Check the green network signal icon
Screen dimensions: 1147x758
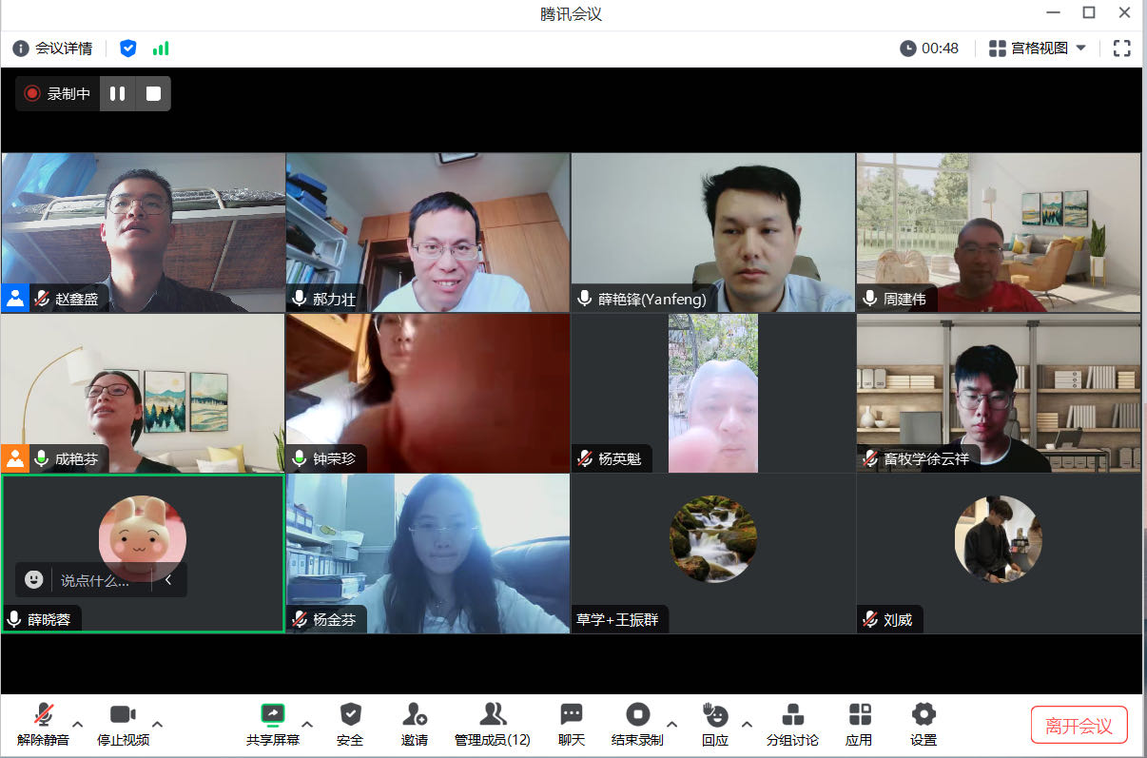pos(161,48)
